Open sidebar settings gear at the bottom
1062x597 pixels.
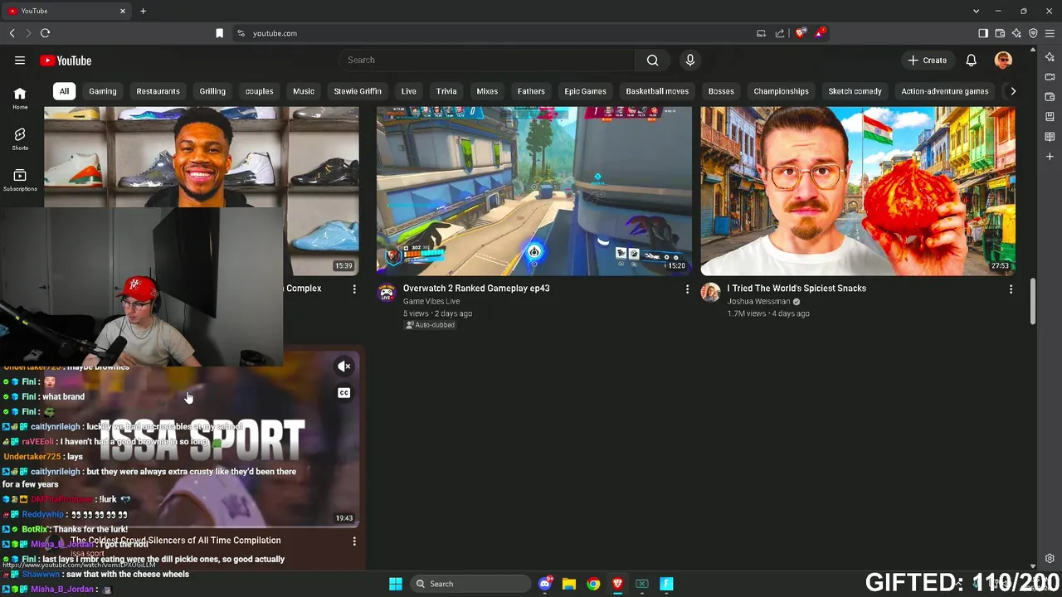tap(1050, 558)
